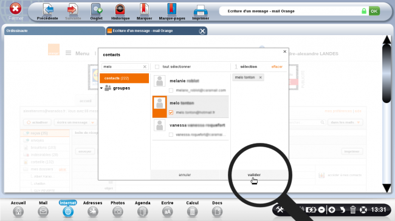Launch the Calcul calculator icon
This screenshot has height=221, width=395.
tap(192, 212)
